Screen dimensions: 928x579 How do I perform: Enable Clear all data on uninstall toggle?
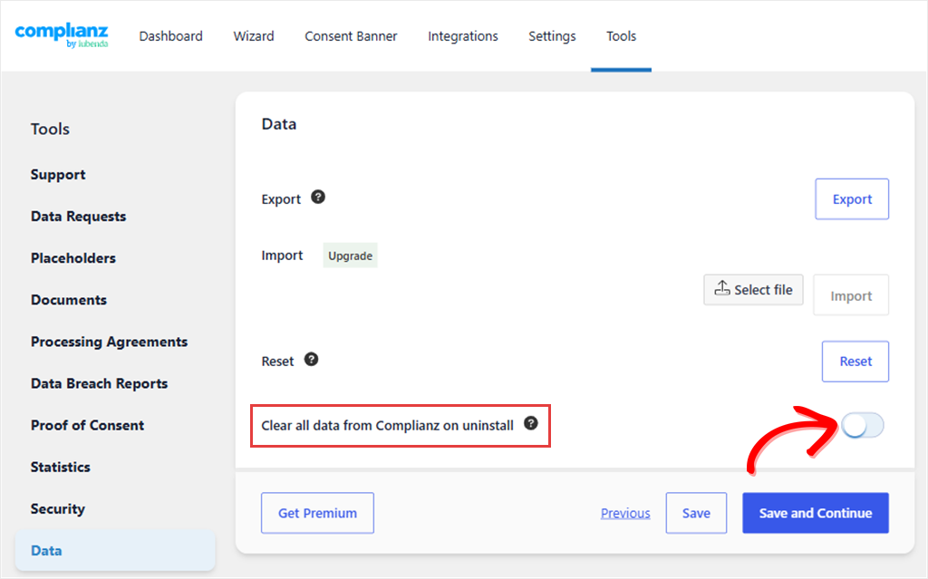863,425
